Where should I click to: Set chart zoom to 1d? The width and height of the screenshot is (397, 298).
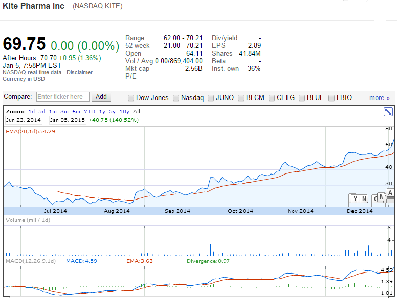31,112
